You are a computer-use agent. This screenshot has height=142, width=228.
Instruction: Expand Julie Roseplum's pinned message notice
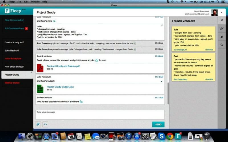pos(135,49)
